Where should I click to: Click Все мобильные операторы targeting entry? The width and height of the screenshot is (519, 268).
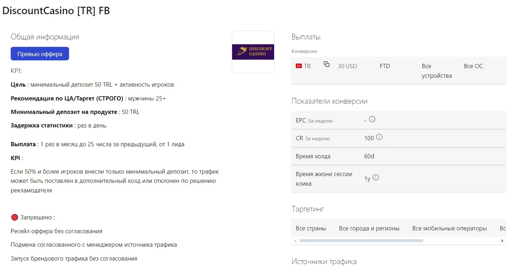(449, 228)
